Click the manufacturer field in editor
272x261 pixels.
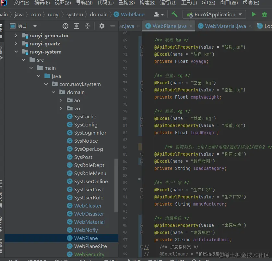click(209, 204)
